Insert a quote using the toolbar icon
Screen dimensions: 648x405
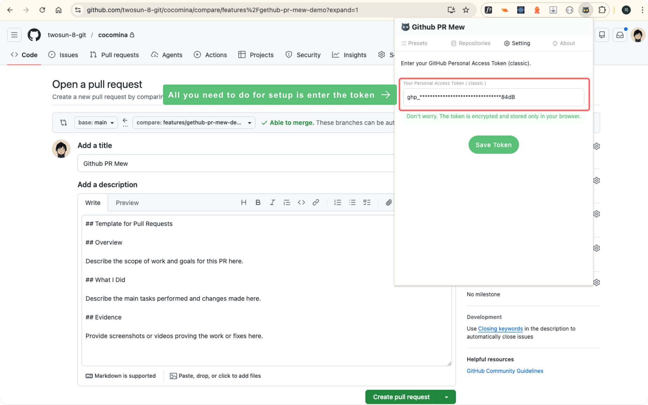(x=287, y=202)
